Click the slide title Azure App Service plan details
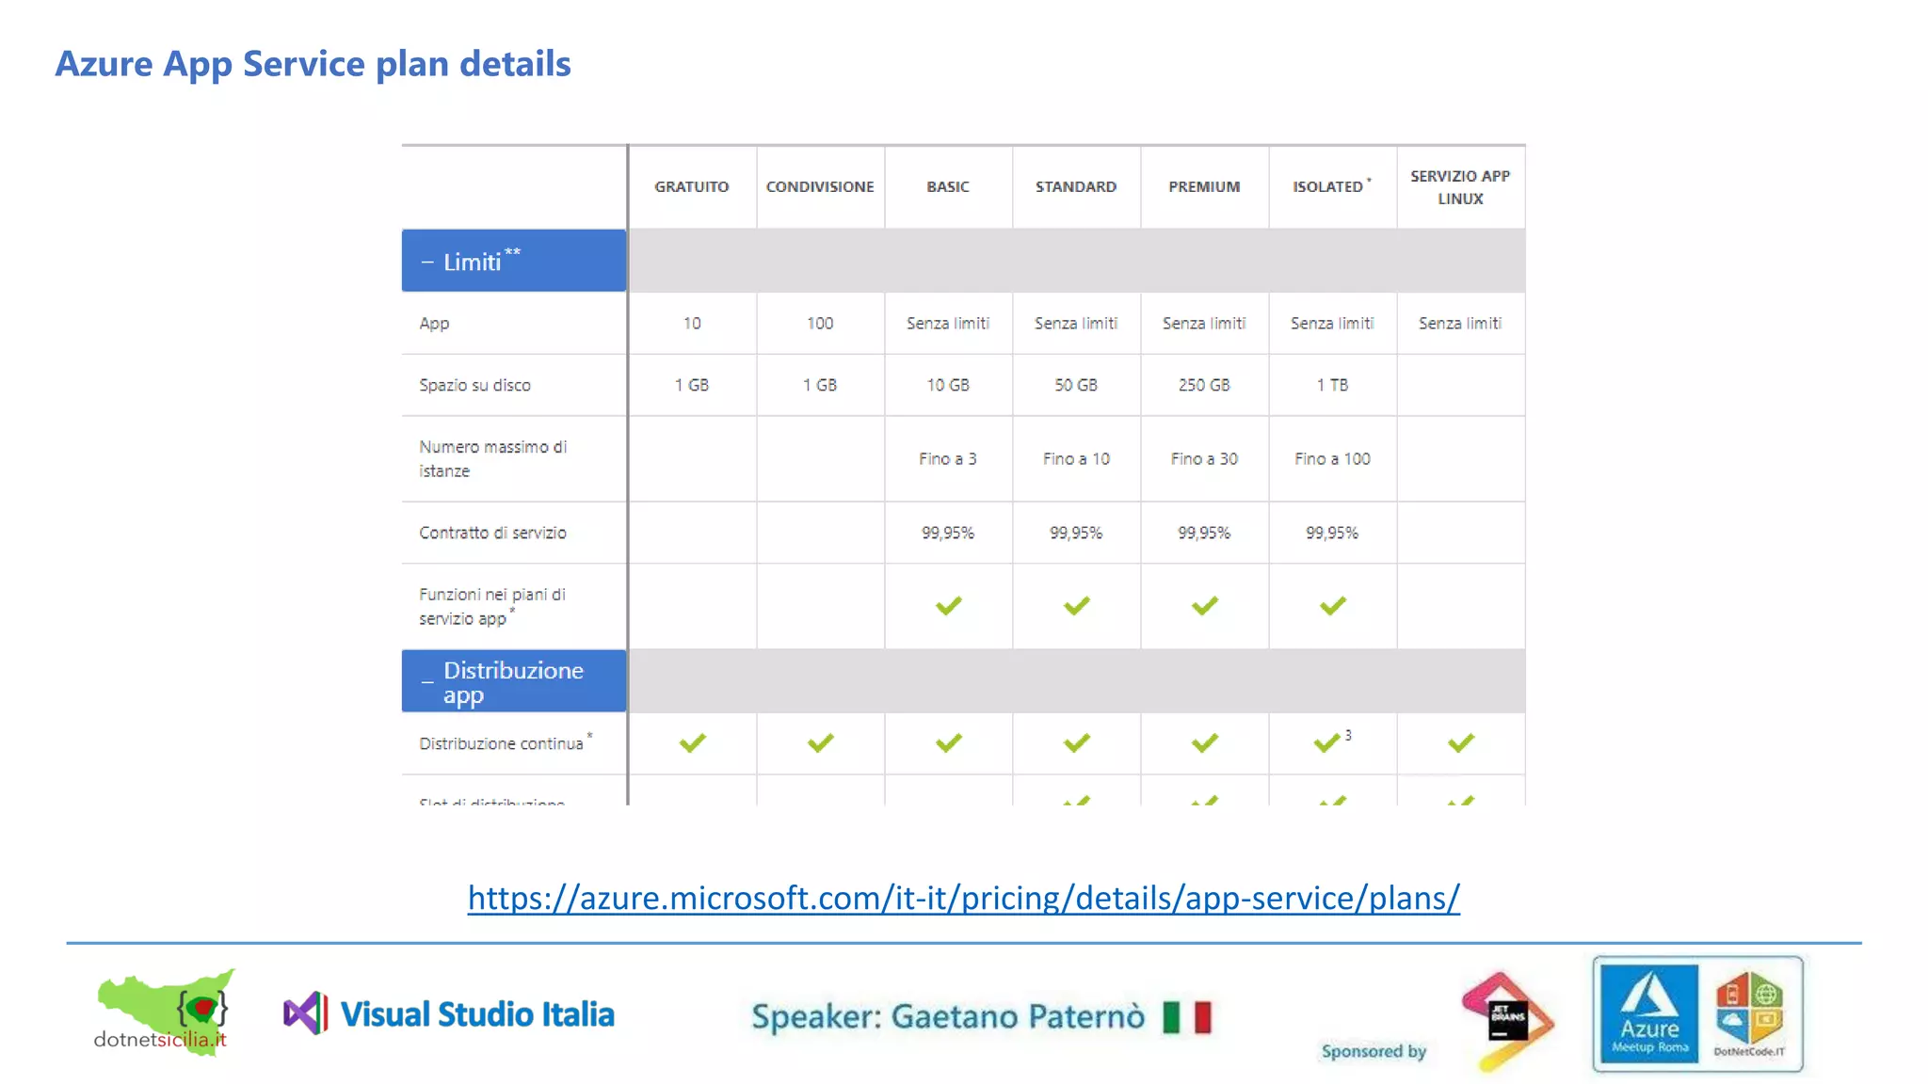Screen dimensions: 1928x1084 point(313,64)
